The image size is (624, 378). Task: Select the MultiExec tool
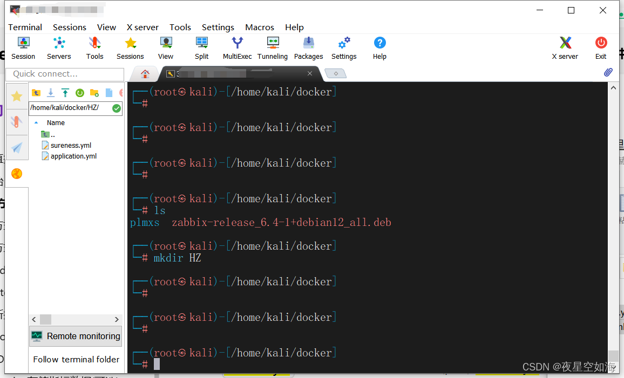[x=237, y=49]
